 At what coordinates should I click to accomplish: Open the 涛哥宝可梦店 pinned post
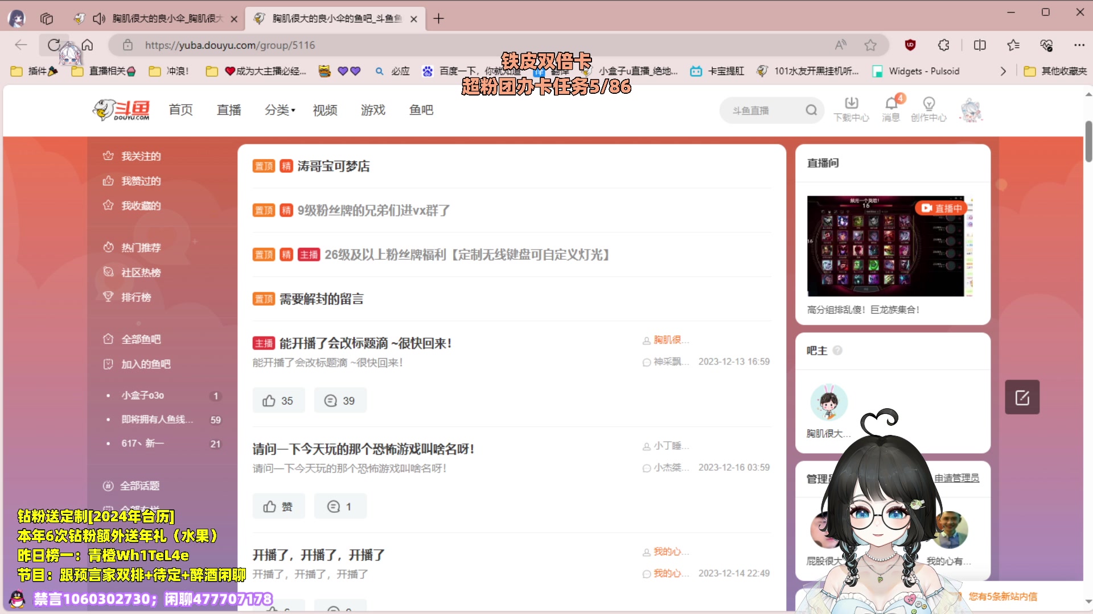pos(333,166)
